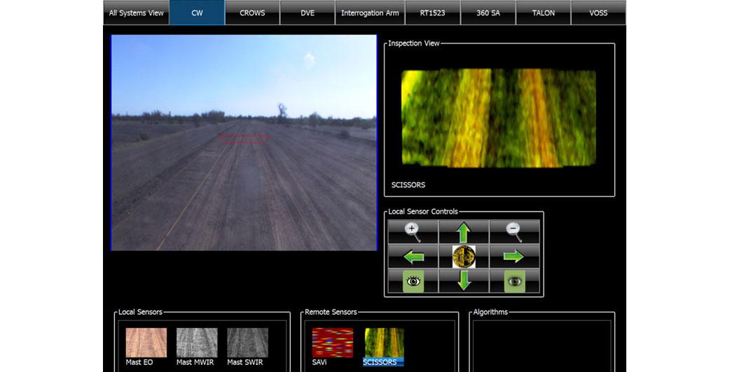Toggle the dimmed eye visibility button
This screenshot has height=372, width=744.
514,281
